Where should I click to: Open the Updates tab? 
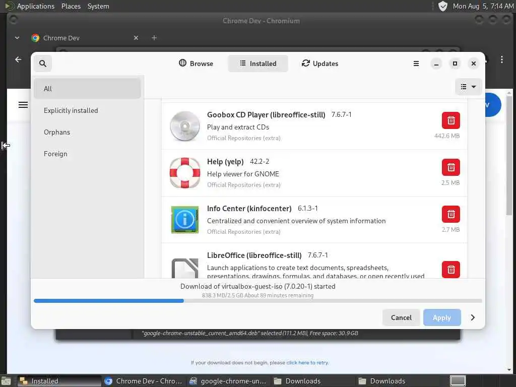click(x=320, y=63)
